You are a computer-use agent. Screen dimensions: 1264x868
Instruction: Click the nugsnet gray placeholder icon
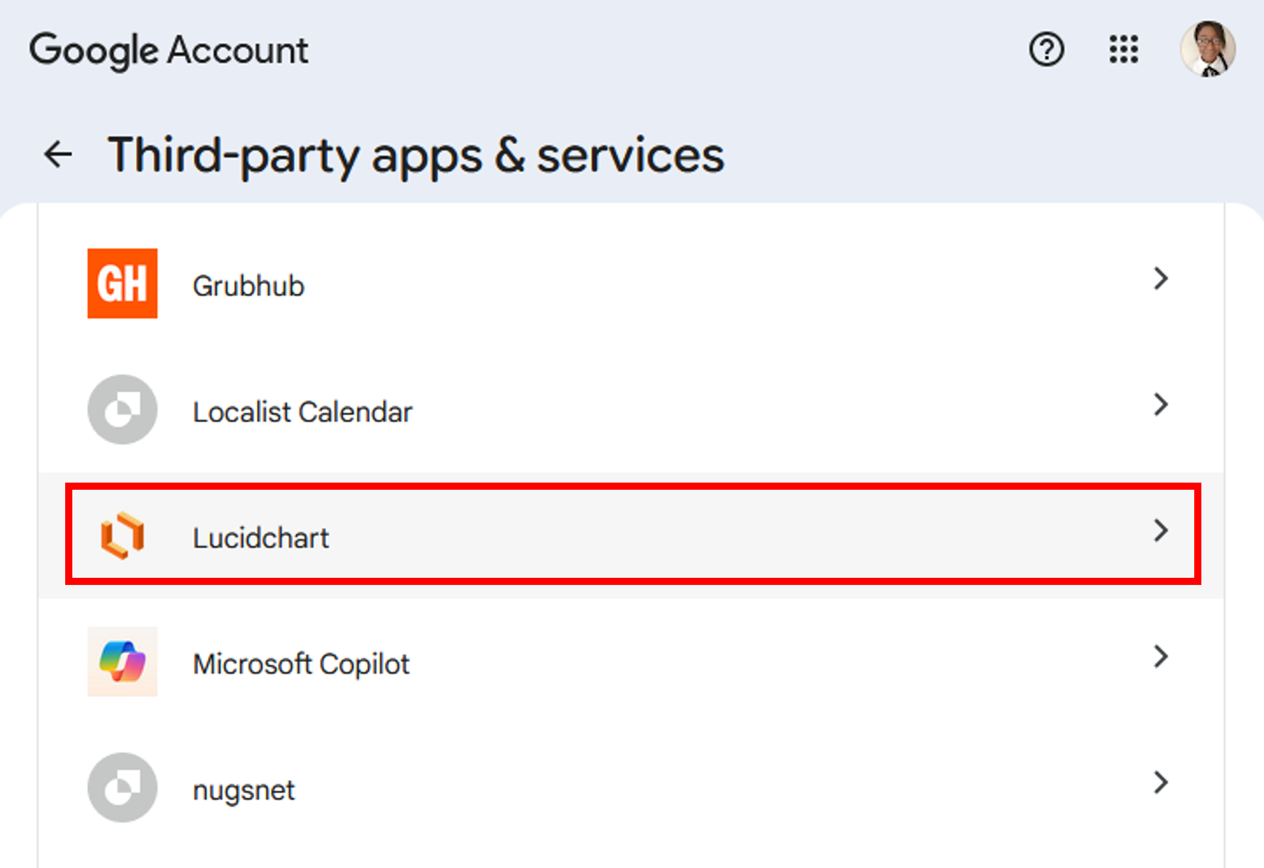pyautogui.click(x=122, y=788)
